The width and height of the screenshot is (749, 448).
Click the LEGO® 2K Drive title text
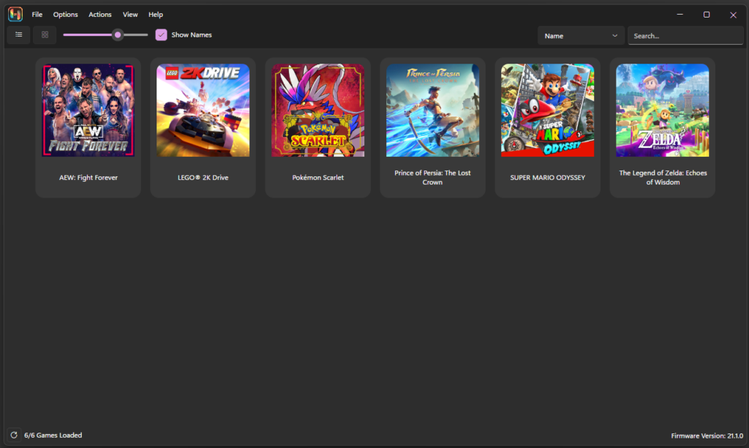203,177
